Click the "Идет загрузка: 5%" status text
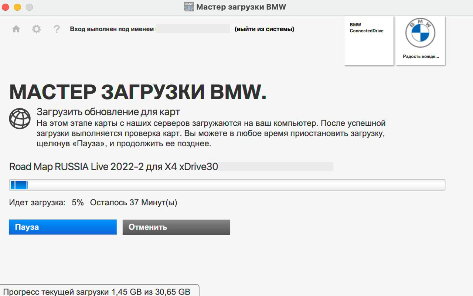473x296 pixels. [47, 202]
